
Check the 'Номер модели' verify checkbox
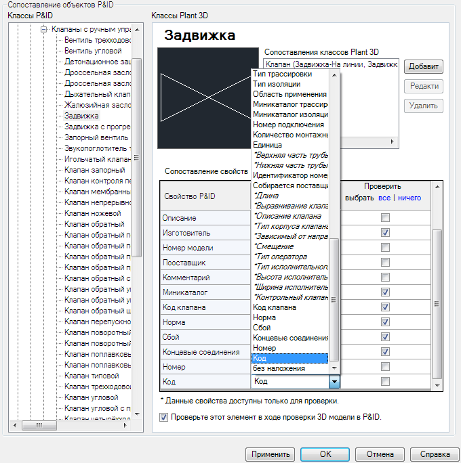click(385, 247)
